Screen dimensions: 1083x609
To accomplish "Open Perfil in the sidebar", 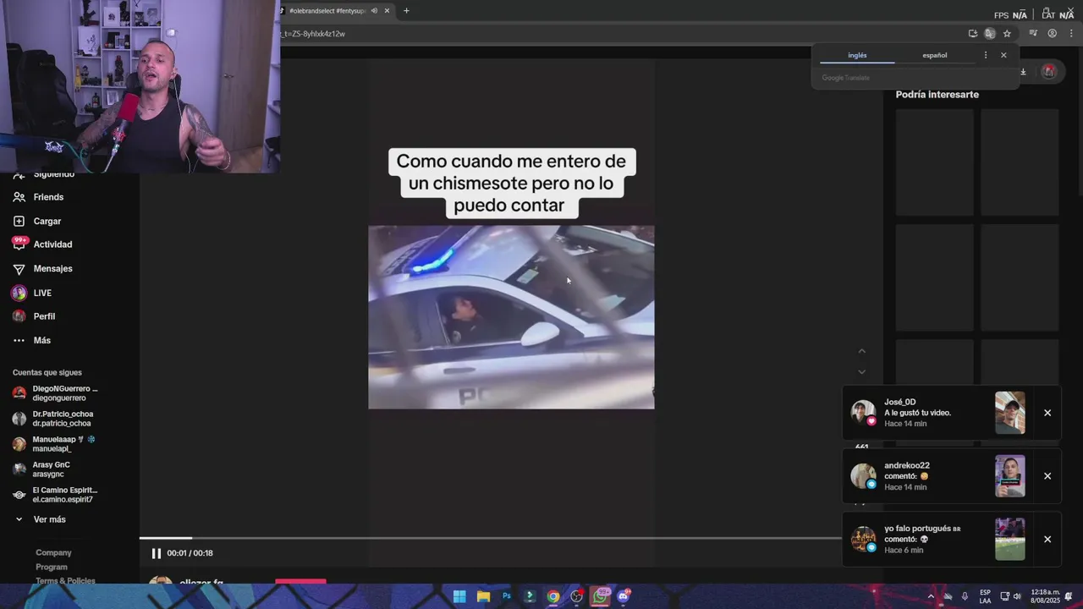I will point(34,316).
